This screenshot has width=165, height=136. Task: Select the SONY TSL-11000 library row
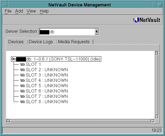click(x=56, y=59)
